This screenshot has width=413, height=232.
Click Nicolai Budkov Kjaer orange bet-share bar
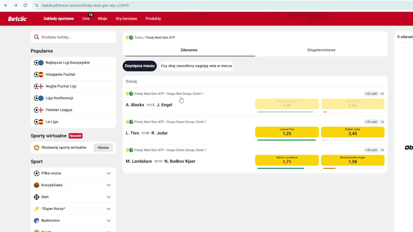pyautogui.click(x=329, y=168)
